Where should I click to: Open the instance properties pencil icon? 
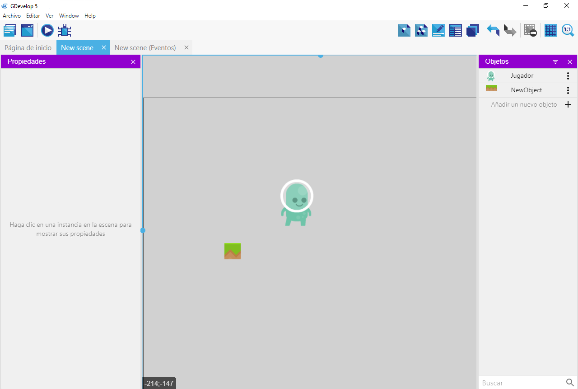coord(438,30)
